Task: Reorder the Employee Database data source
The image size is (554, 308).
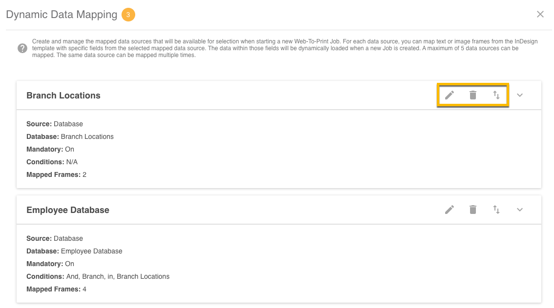Action: 496,210
